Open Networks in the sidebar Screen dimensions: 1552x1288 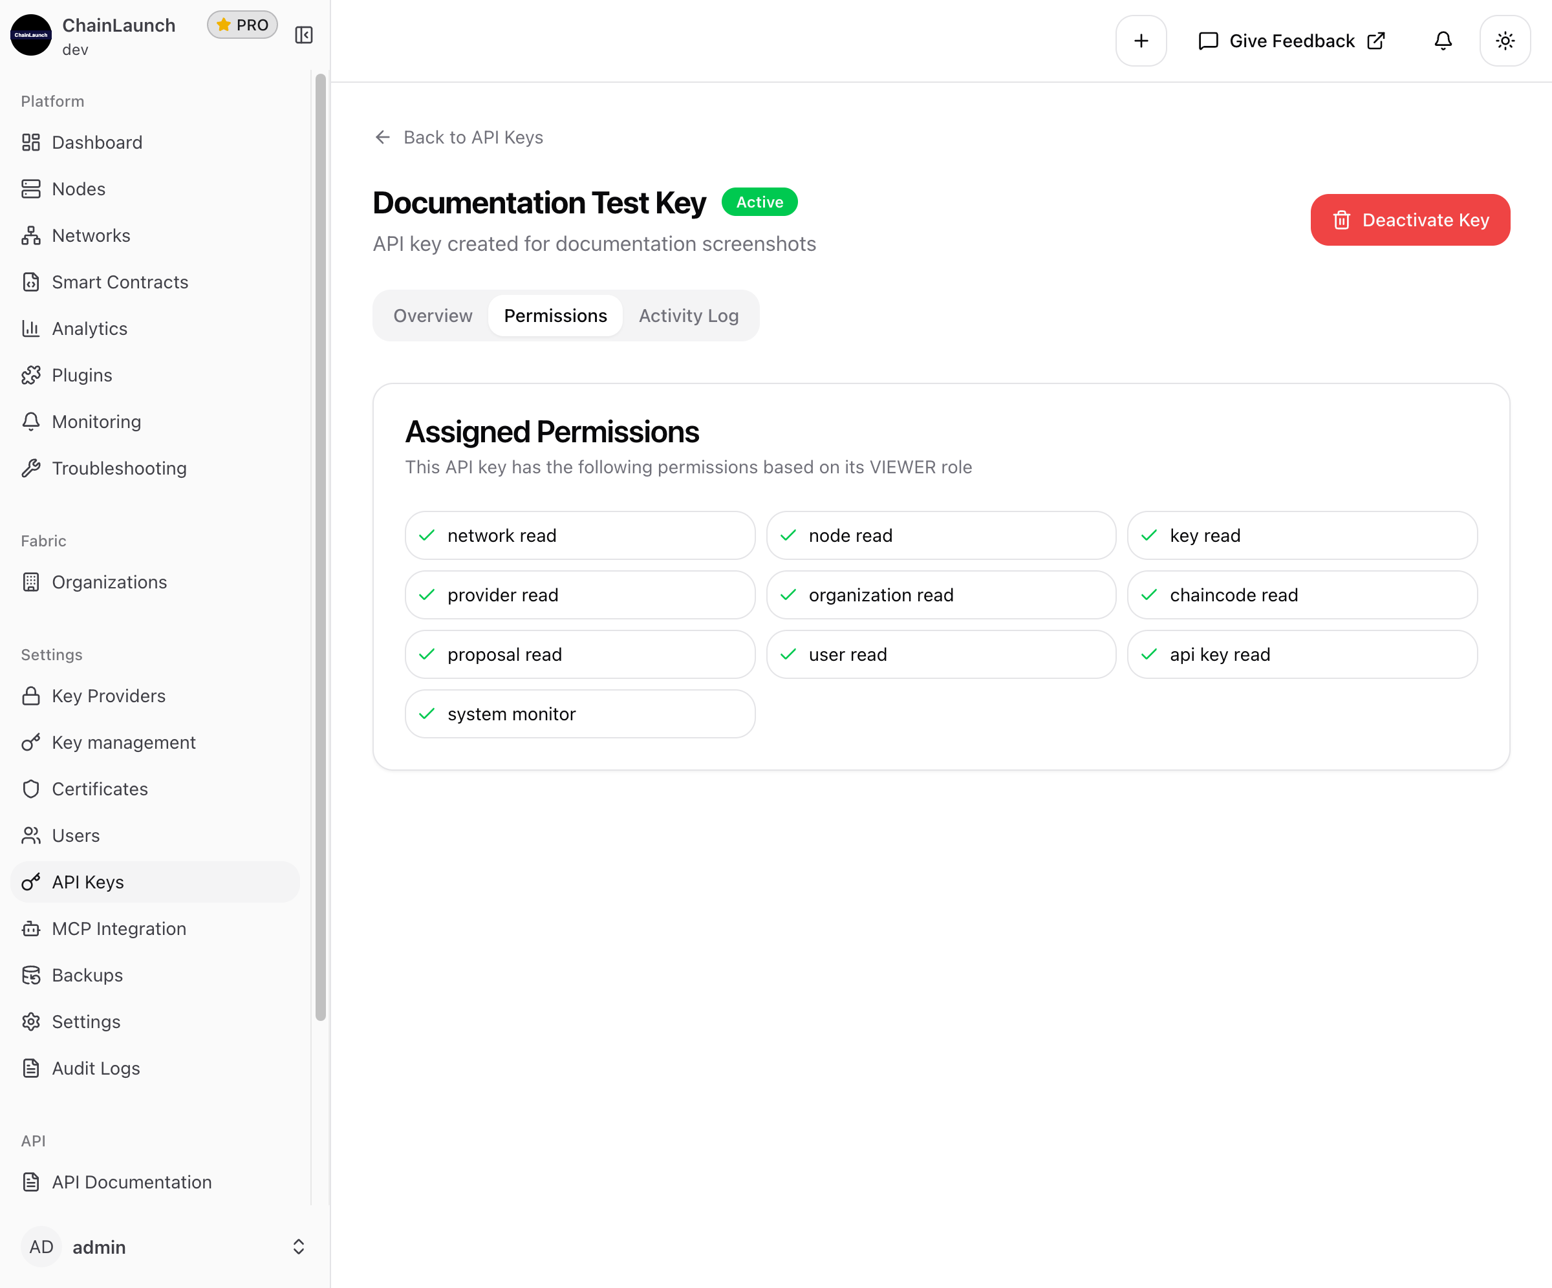tap(90, 235)
